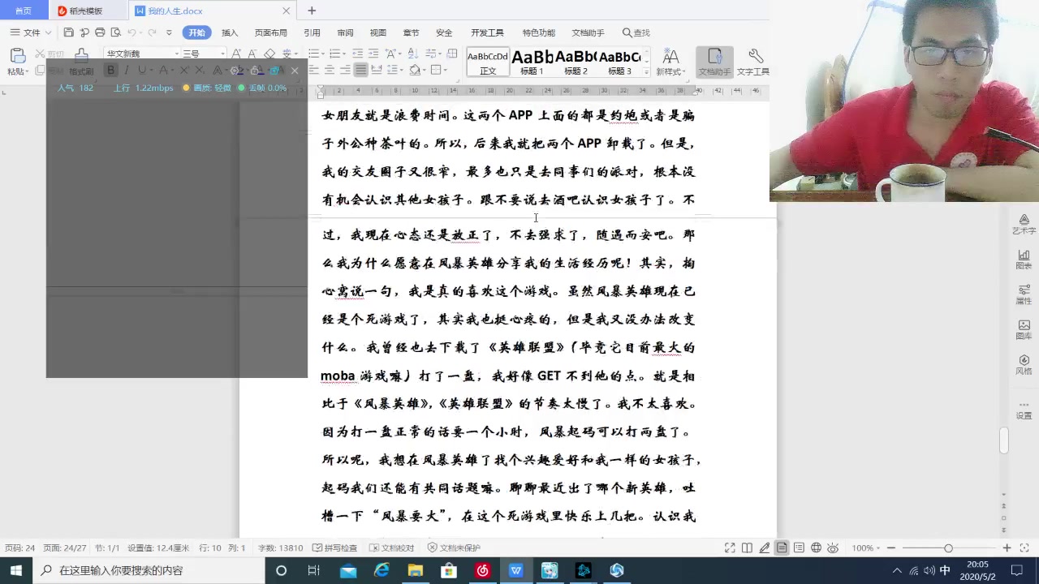
Task: Open the References ribbon tab
Action: (x=312, y=32)
